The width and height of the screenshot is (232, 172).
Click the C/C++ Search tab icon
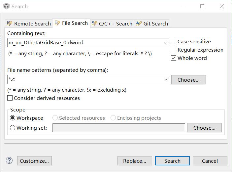tap(94, 23)
